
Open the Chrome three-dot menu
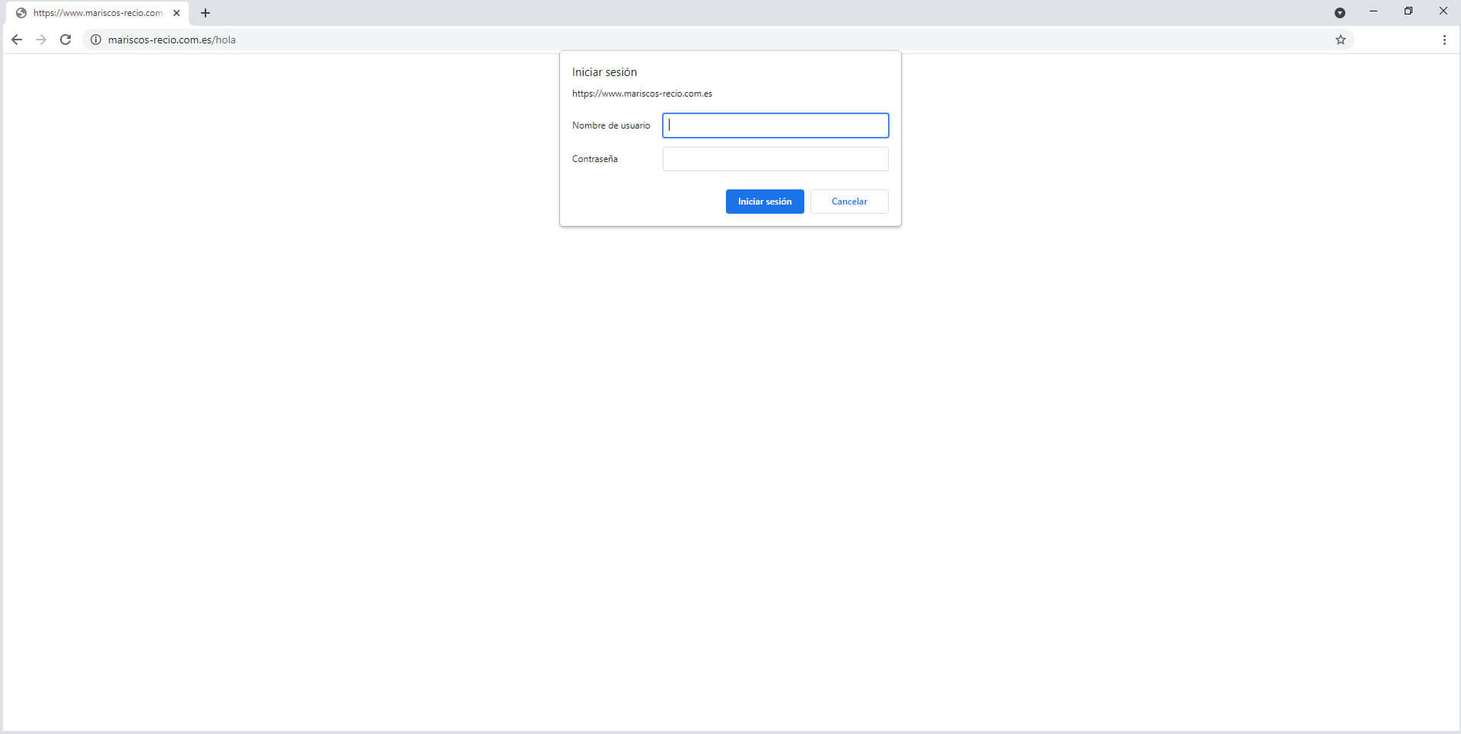1444,40
